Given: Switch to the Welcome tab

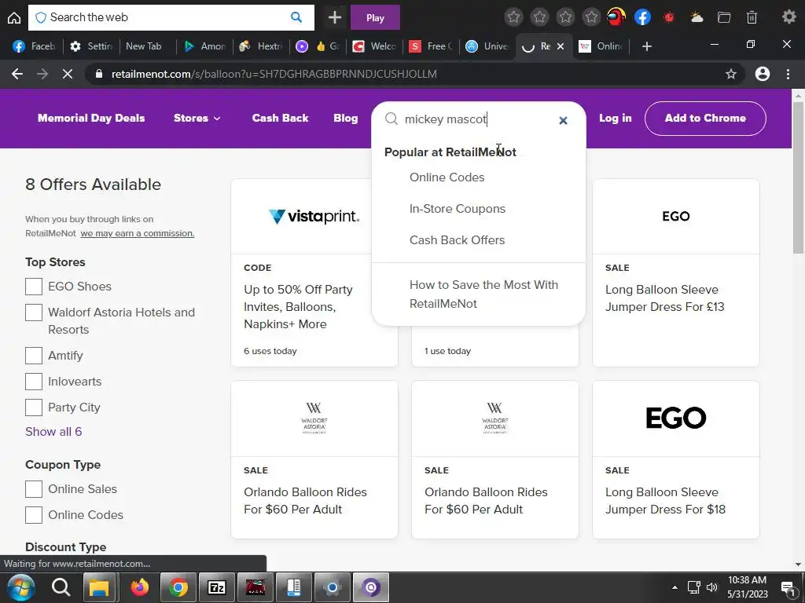Looking at the screenshot, I should pos(374,46).
